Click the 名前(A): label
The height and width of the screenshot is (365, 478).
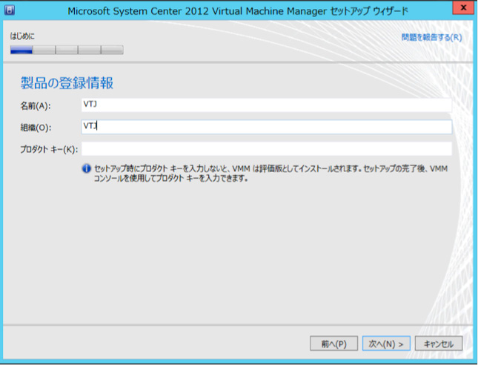(36, 106)
